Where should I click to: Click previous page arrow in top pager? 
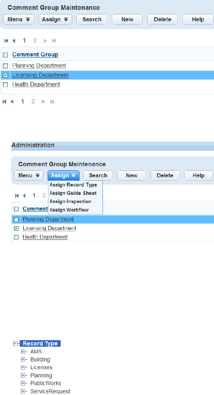[x=14, y=41]
